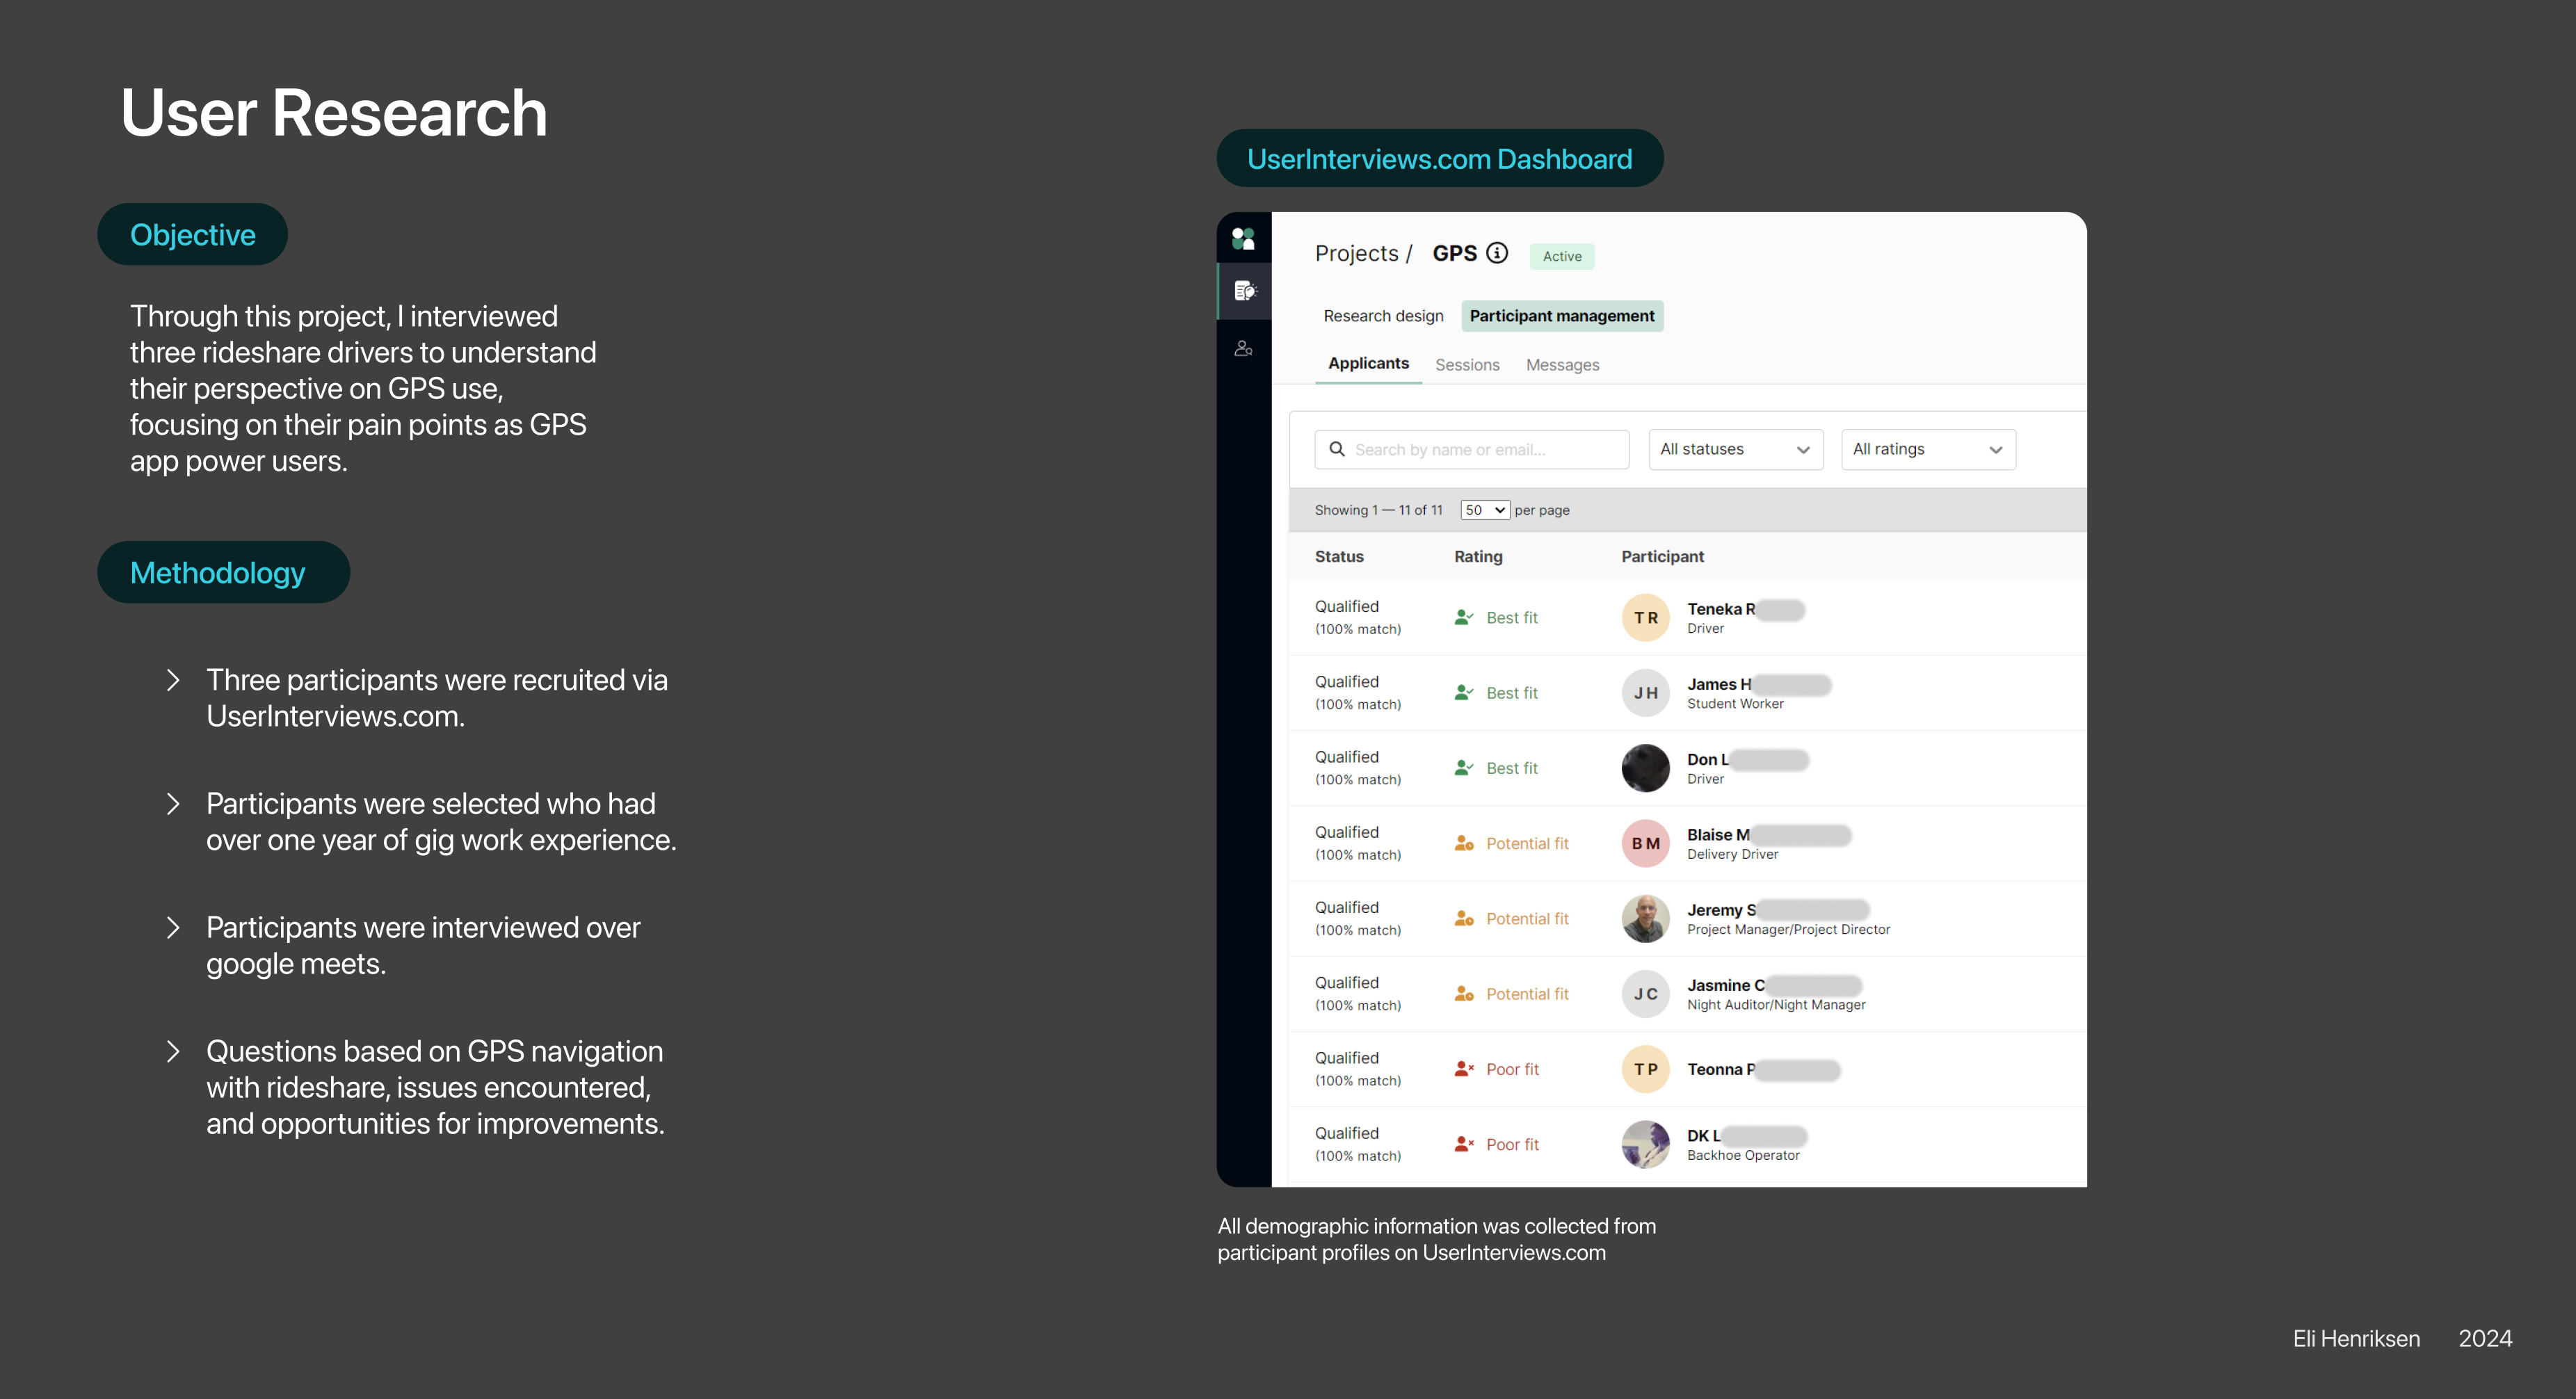This screenshot has width=2576, height=1399.
Task: Click the 'Methodology' heading pill
Action: click(223, 572)
